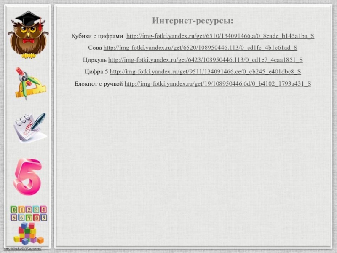Viewport: 337px width, 253px height.
Task: Click the number blocks 0-9 image
Action: tap(29, 213)
